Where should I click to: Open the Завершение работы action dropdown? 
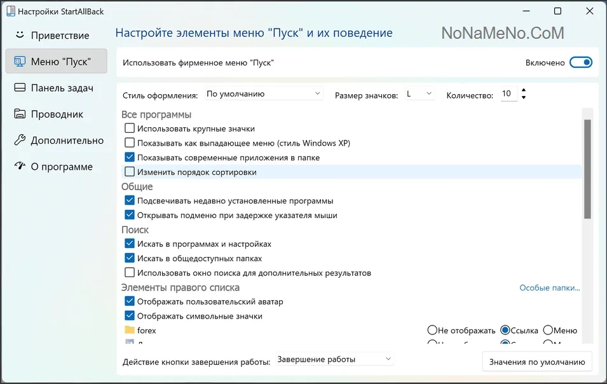point(334,359)
